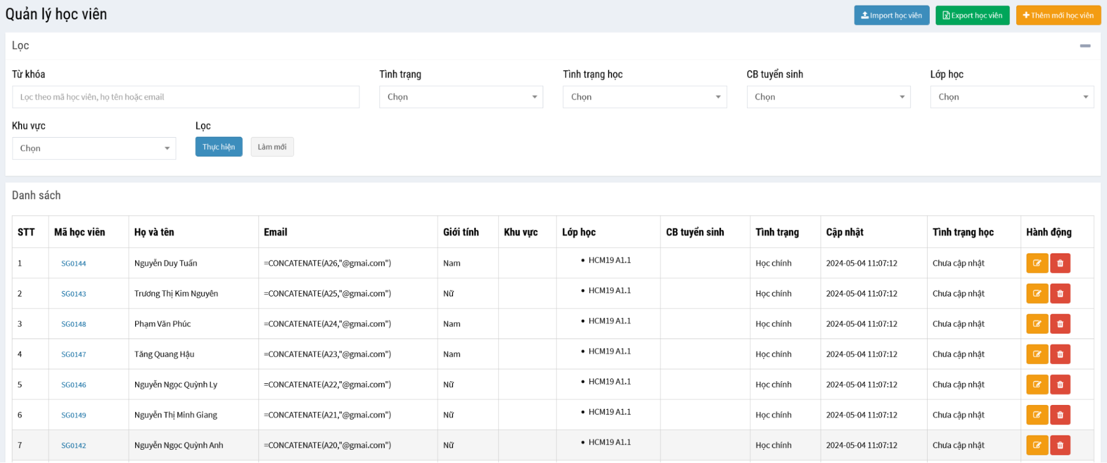This screenshot has height=463, width=1107.
Task: Edit student Nguyễn Ngọc Quỳnh Ly
Action: coord(1037,384)
